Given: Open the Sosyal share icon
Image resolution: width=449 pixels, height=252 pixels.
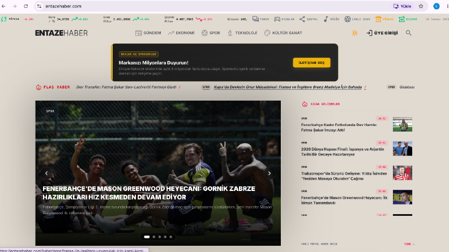Looking at the screenshot, I should (302, 19).
